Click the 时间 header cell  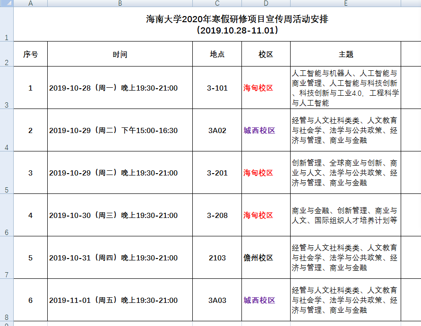coord(120,54)
